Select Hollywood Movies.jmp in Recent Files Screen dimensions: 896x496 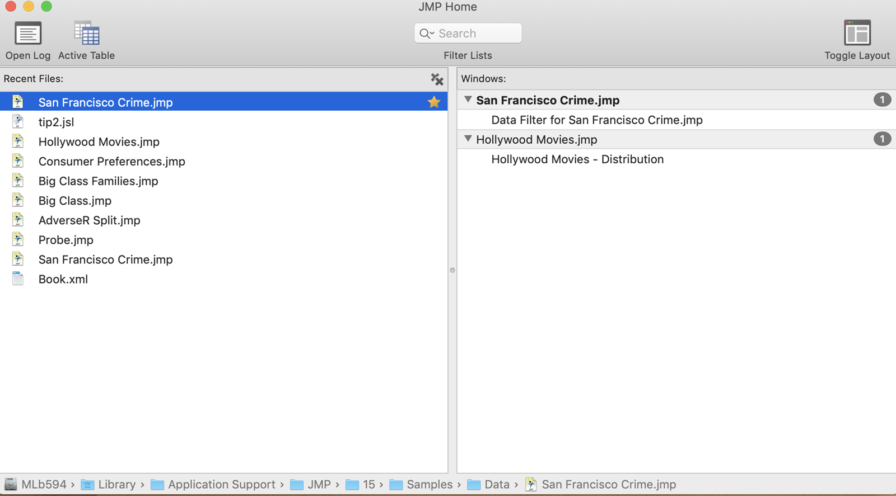pos(99,142)
